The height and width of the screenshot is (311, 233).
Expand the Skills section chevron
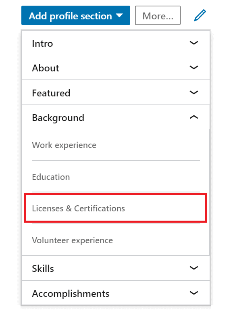(194, 268)
